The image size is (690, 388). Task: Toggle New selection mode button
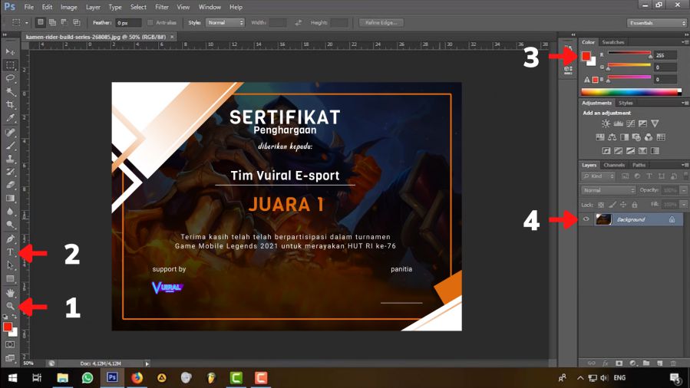(41, 22)
